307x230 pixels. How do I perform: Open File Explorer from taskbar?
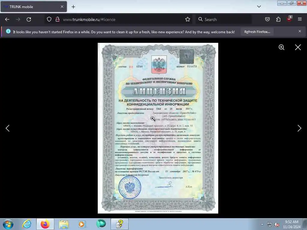click(x=64, y=224)
